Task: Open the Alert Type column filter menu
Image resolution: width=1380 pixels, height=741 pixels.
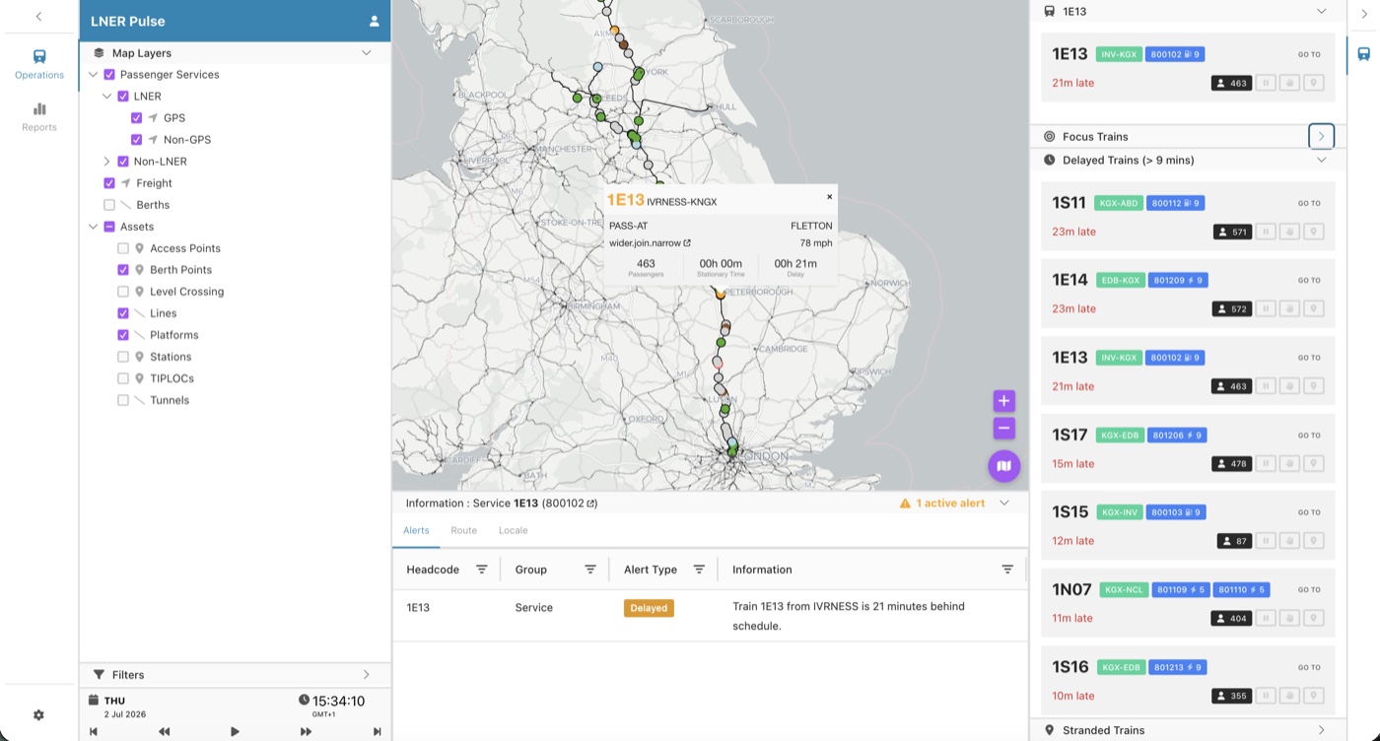Action: point(699,570)
